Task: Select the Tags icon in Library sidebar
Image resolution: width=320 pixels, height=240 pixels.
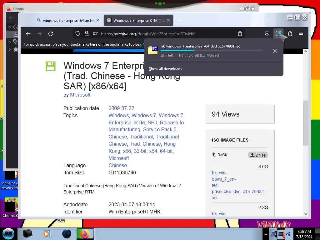Action: pyautogui.click(x=16, y=42)
